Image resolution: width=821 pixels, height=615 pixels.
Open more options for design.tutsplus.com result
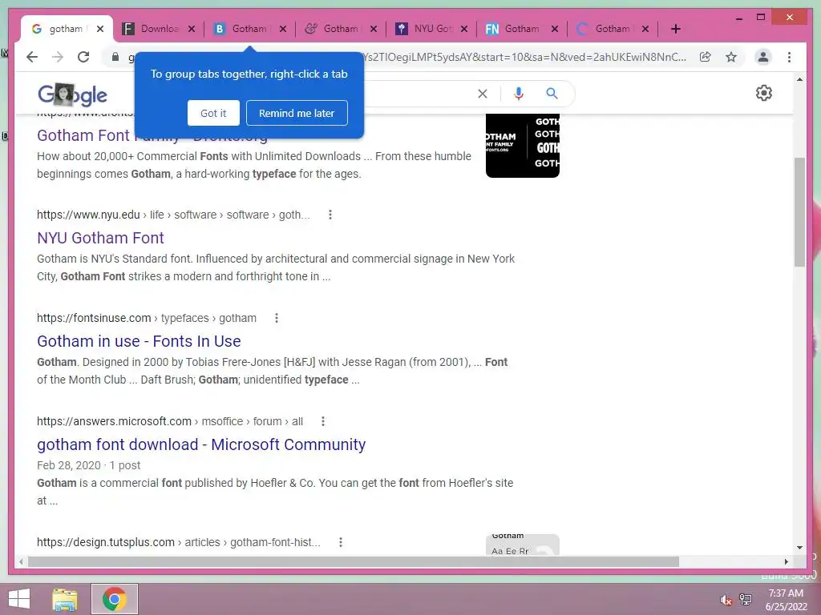(x=340, y=542)
